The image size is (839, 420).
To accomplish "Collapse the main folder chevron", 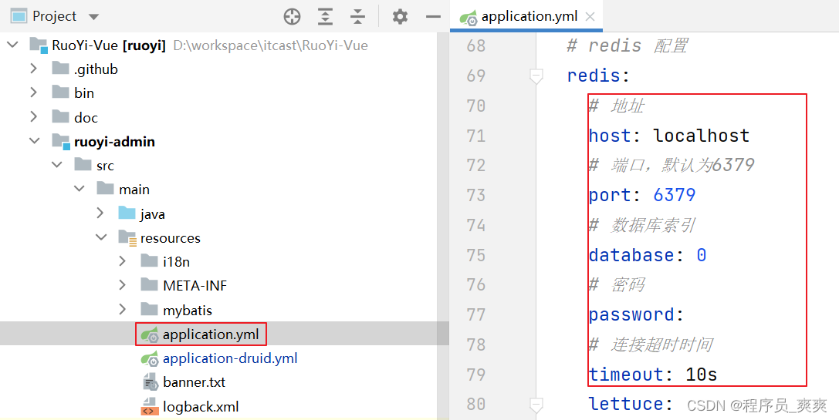I will point(80,189).
